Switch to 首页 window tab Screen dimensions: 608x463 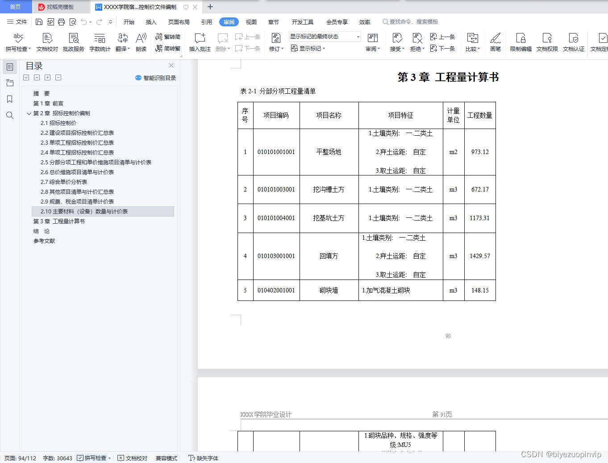pyautogui.click(x=15, y=7)
